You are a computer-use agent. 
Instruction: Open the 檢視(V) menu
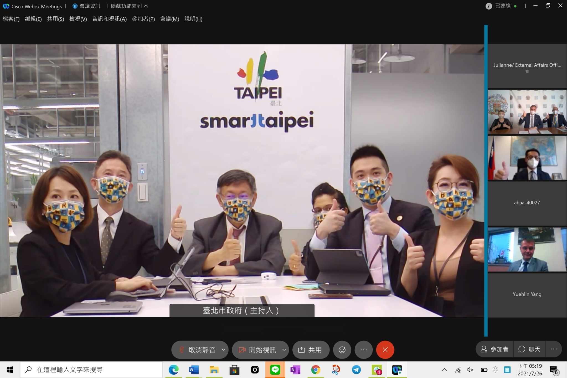point(78,19)
